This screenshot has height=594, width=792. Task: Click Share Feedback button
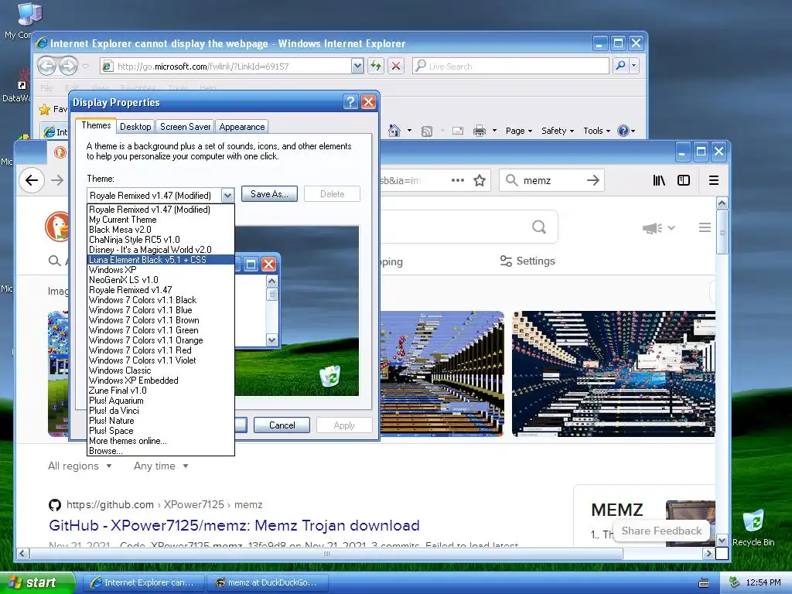pos(661,531)
